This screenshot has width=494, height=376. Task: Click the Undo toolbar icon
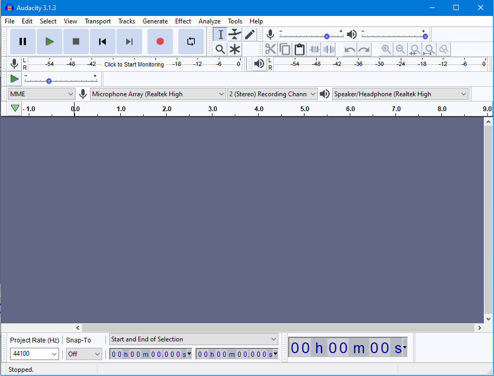350,49
